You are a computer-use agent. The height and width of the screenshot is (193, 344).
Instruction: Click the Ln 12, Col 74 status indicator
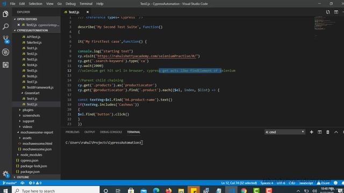coord(239,183)
